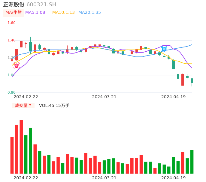Click the 1.60 price axis label
The image size is (206, 182).
pyautogui.click(x=11, y=23)
